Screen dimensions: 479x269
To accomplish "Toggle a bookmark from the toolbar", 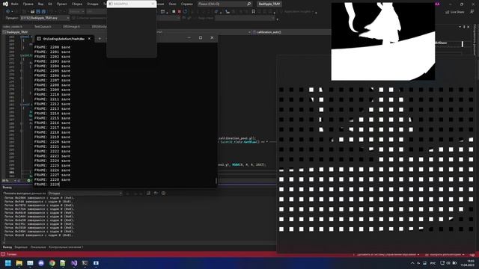I will [x=253, y=12].
